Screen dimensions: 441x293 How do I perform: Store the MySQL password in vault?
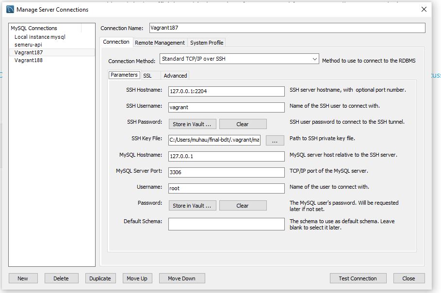pos(193,206)
